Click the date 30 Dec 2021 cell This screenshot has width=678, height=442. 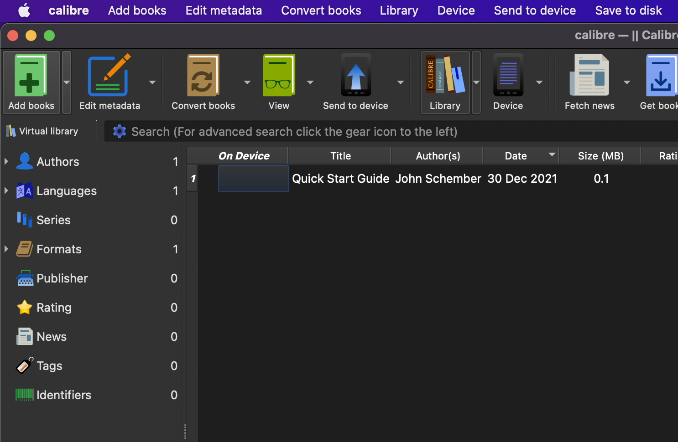[522, 179]
